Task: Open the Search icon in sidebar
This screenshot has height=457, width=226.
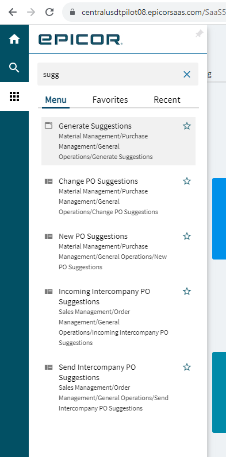Action: click(14, 67)
